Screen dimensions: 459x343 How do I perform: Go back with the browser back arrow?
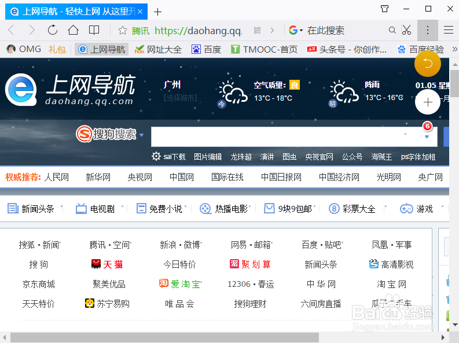click(x=11, y=30)
